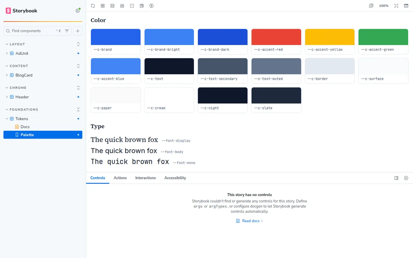Select the Palette story
Screen dimensions: 413x258
pyautogui.click(x=43, y=135)
